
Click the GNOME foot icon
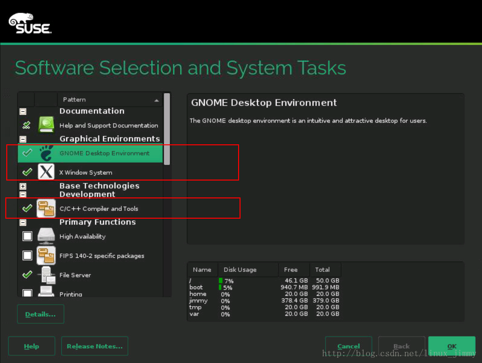[46, 153]
